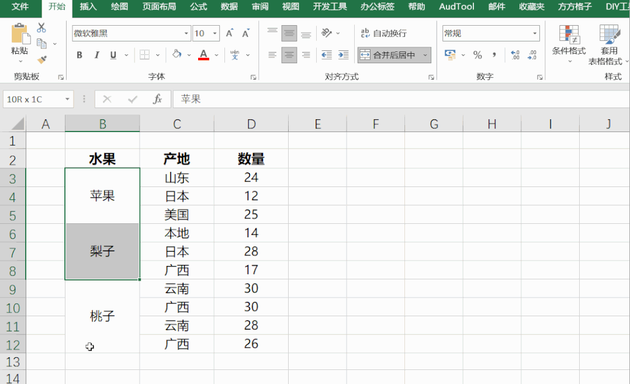Open the borders dropdown arrow

click(x=158, y=55)
